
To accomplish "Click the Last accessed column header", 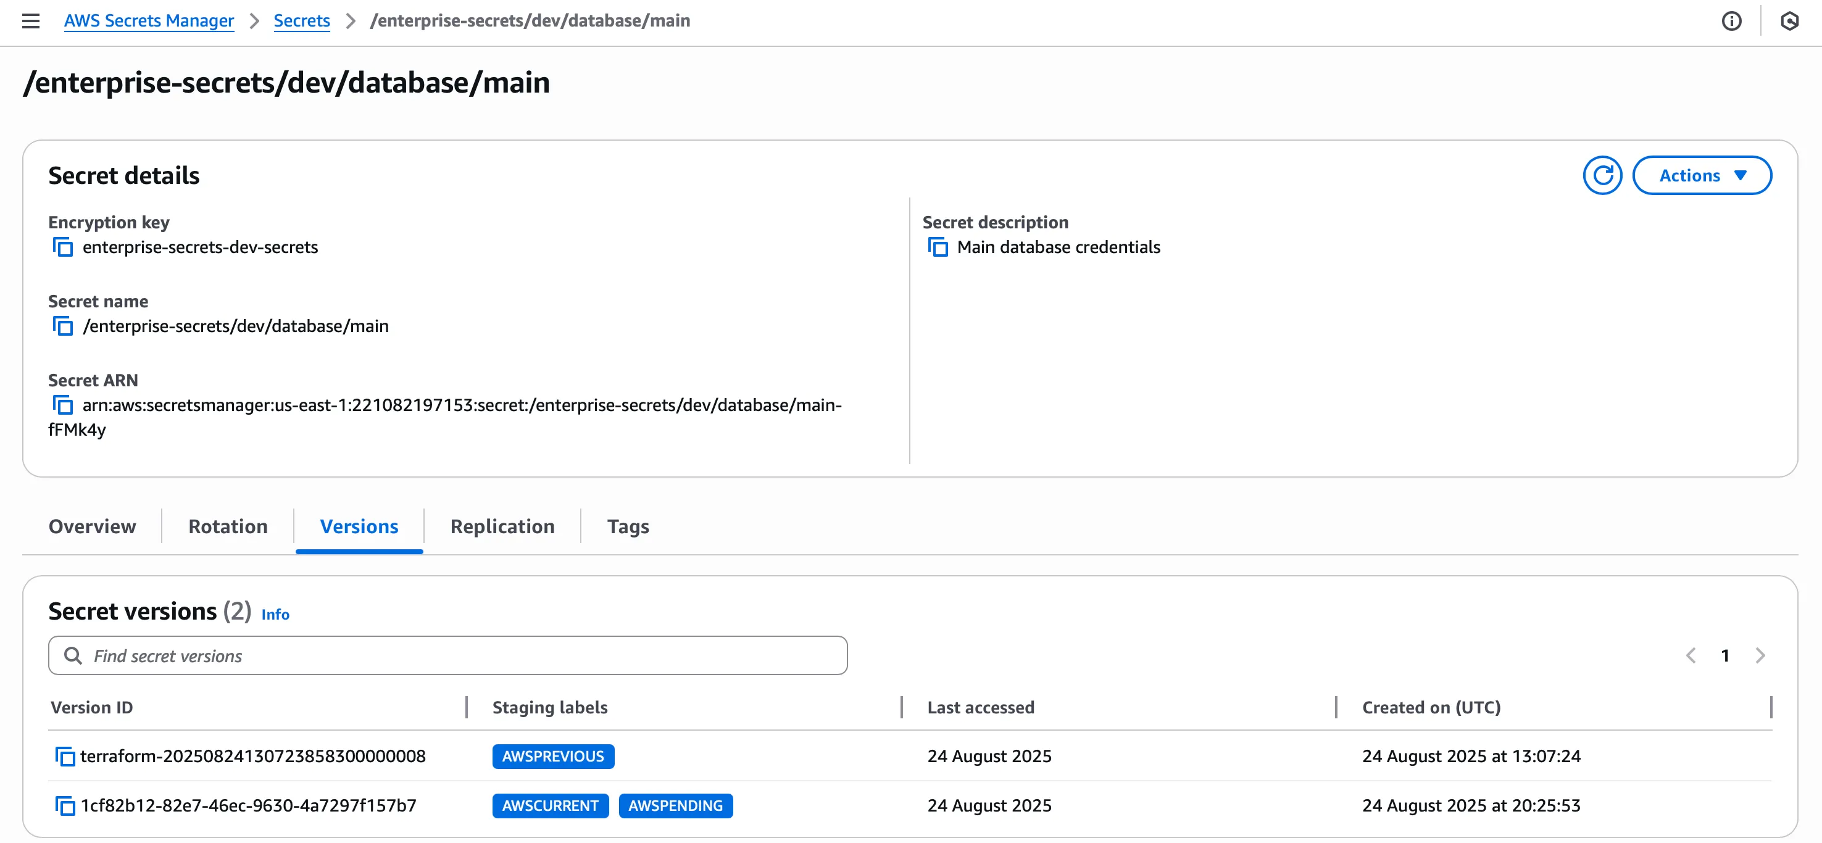I will 980,707.
